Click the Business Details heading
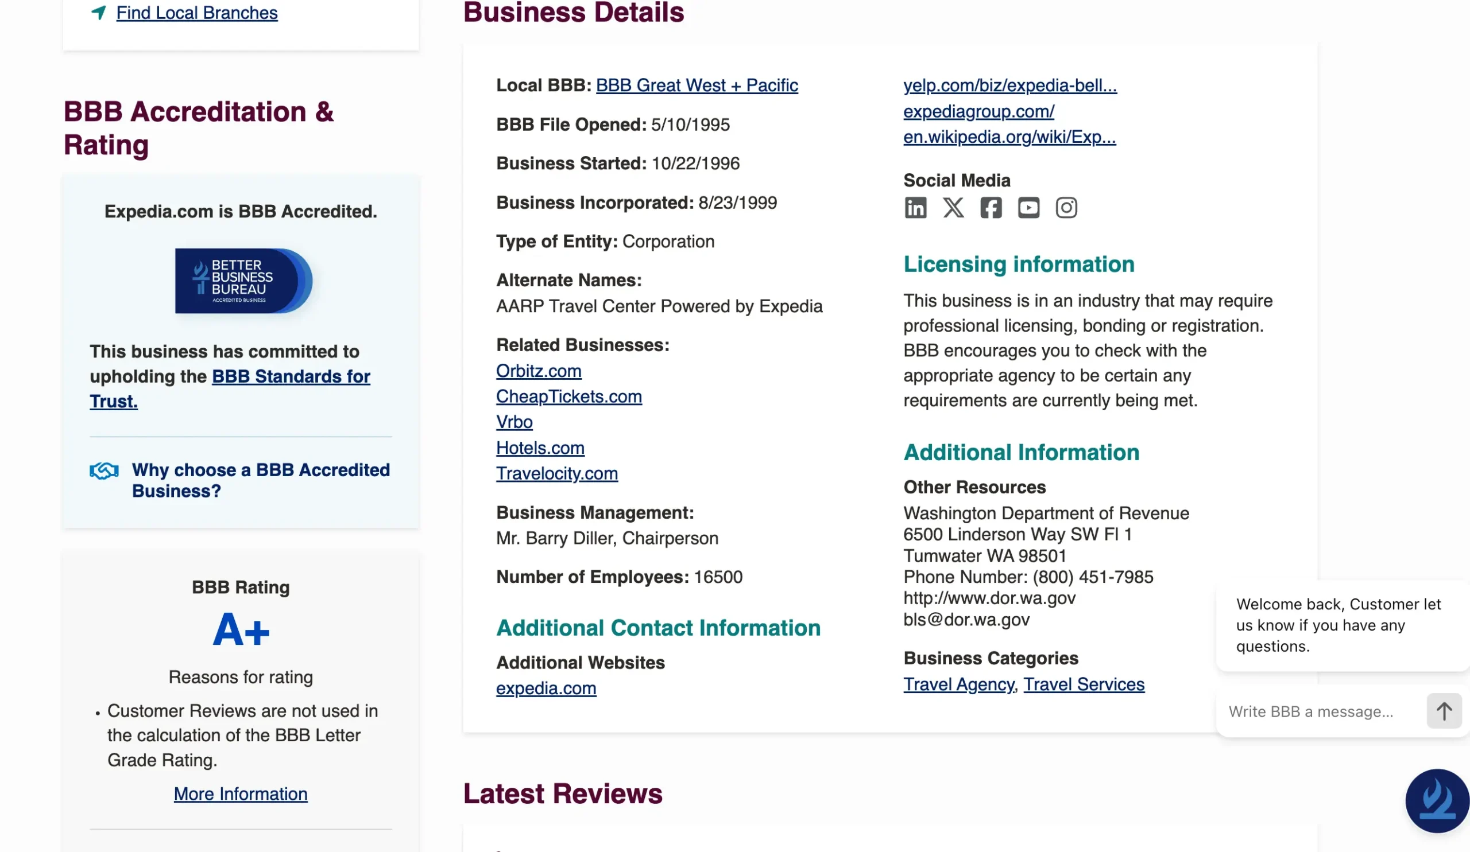This screenshot has height=852, width=1470. [x=574, y=13]
